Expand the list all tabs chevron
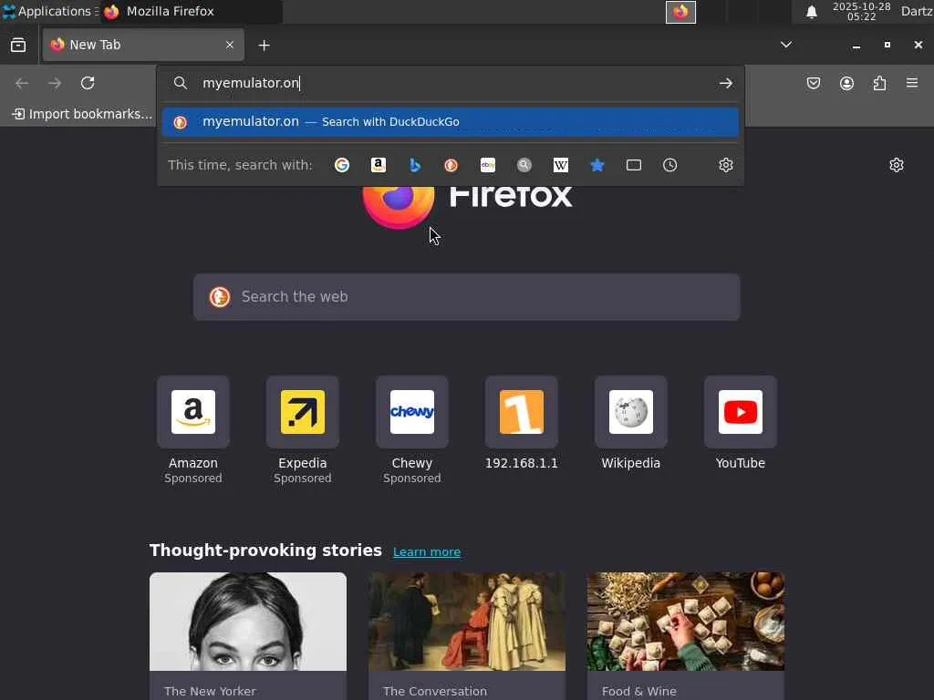Image resolution: width=934 pixels, height=700 pixels. (786, 45)
